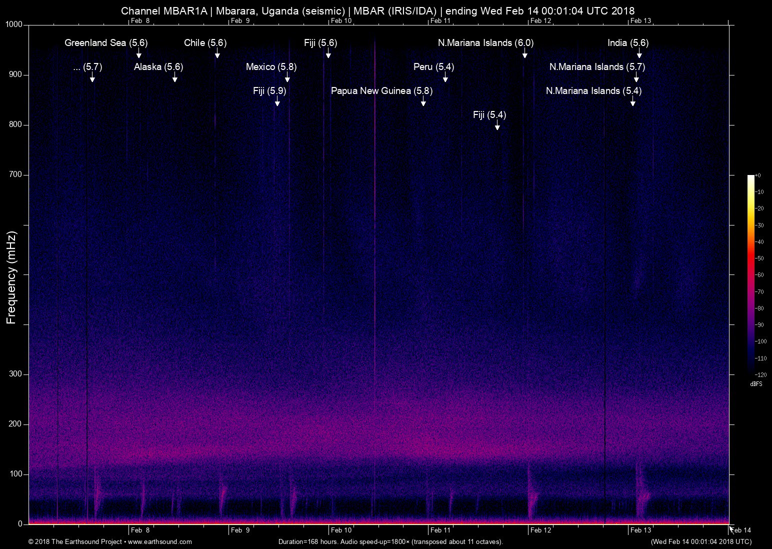
Task: Click the Alaska (5.6) event label
Action: 158,67
